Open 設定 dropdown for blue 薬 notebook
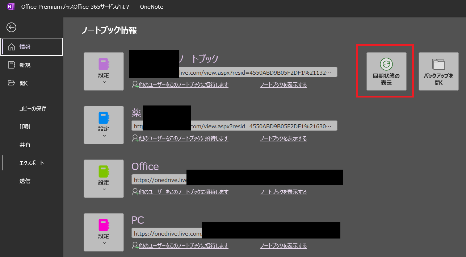Viewport: 466px width, 257px height. pos(104,125)
